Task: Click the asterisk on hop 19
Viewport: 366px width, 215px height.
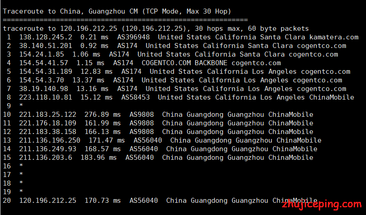Action: [x=21, y=191]
